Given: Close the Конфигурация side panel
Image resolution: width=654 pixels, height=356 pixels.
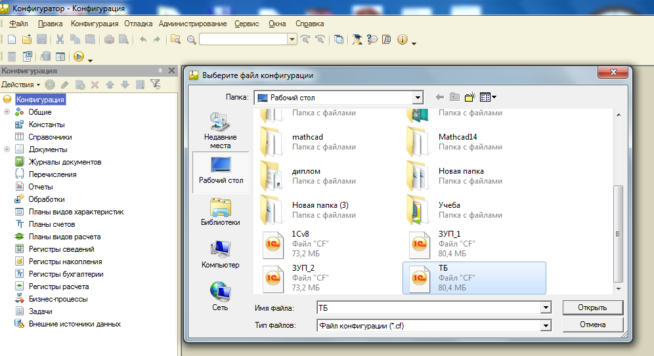Looking at the screenshot, I should pos(171,71).
